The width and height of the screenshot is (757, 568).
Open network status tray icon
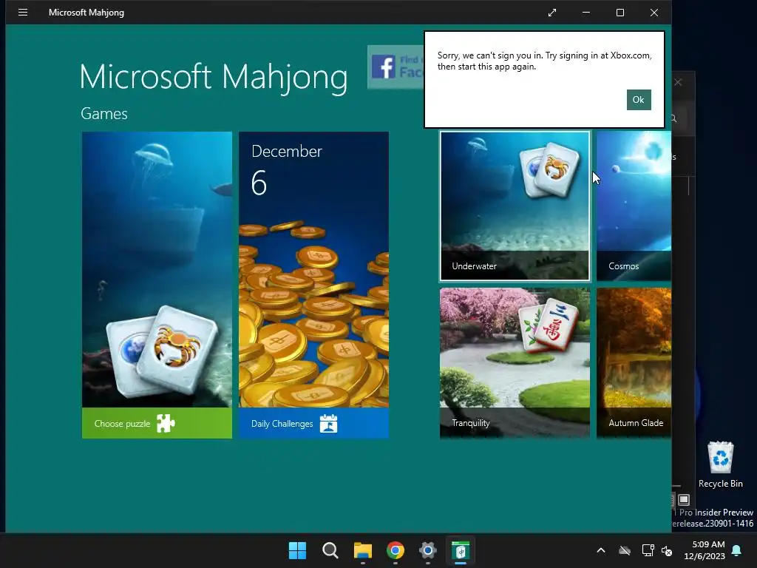648,550
